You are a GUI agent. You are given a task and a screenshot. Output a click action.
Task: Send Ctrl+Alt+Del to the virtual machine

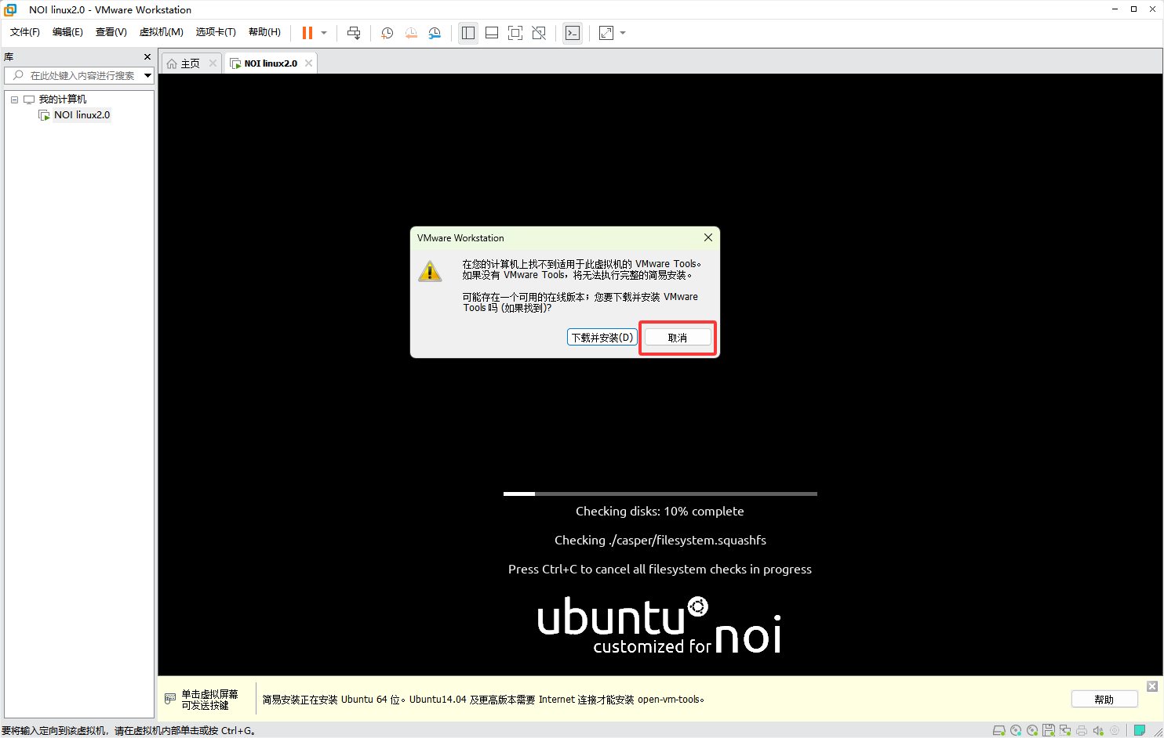tap(354, 33)
